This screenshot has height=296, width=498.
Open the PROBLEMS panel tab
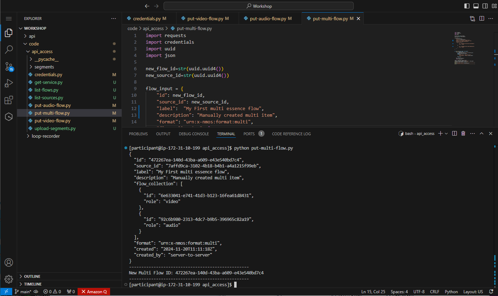coord(138,134)
